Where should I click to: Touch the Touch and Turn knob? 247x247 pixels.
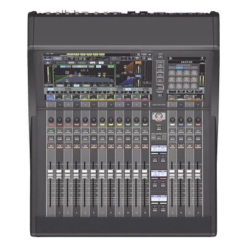[x=159, y=117]
